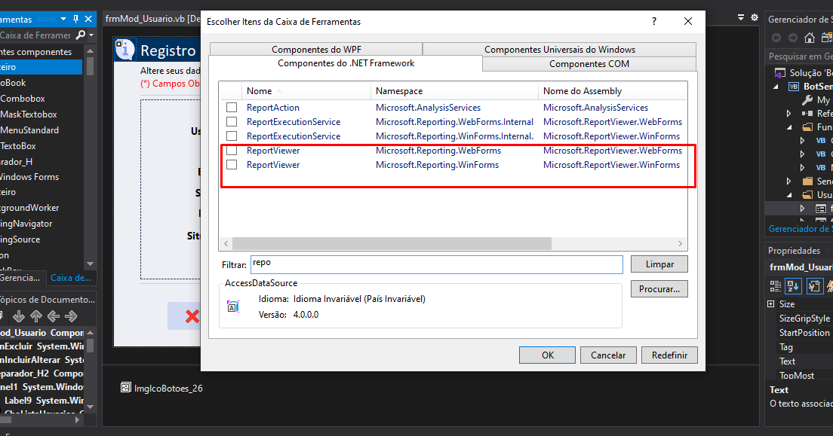Click the Procurar... button
This screenshot has height=436, width=833.
point(659,289)
